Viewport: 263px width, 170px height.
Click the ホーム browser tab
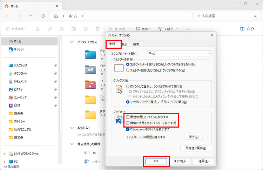(32, 6)
